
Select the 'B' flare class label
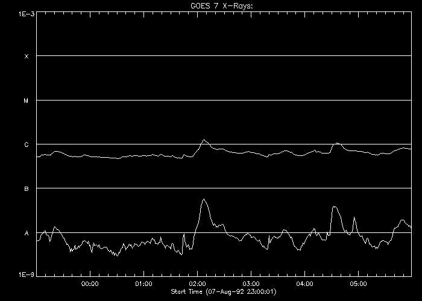[x=27, y=189]
